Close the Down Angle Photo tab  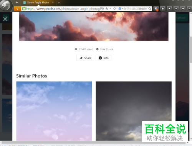tap(53, 2)
